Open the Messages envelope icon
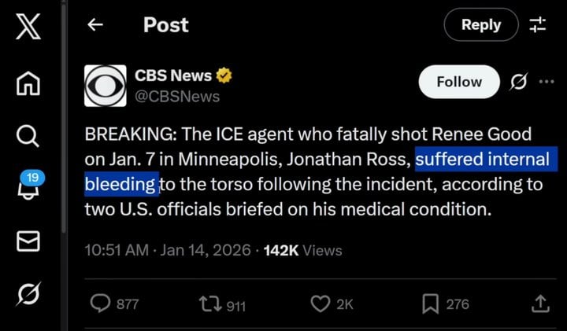Image resolution: width=567 pixels, height=331 pixels. pyautogui.click(x=28, y=243)
